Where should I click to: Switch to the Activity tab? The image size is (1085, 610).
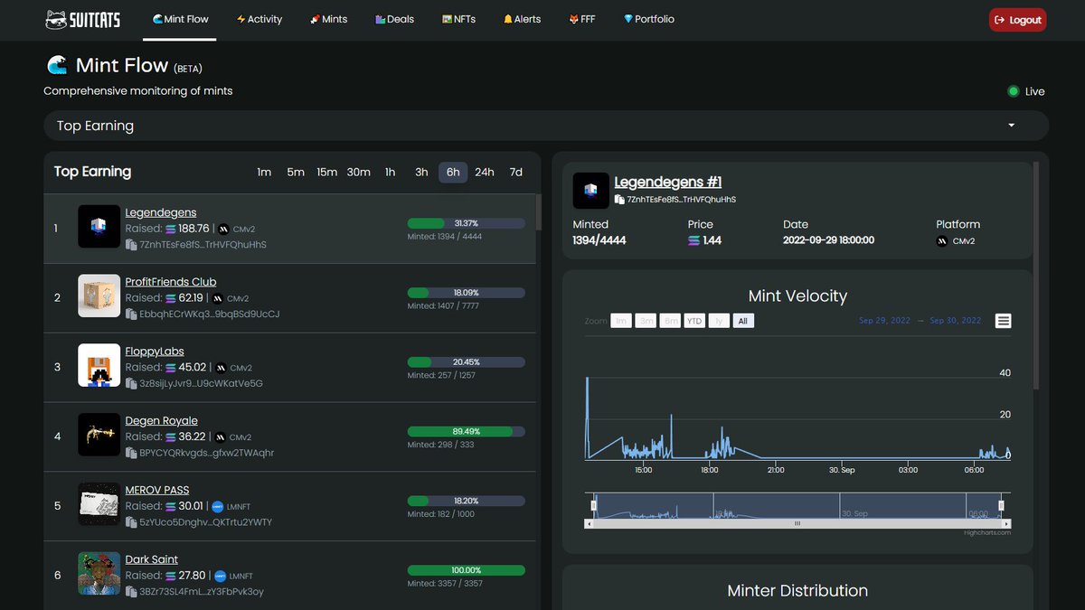[259, 19]
